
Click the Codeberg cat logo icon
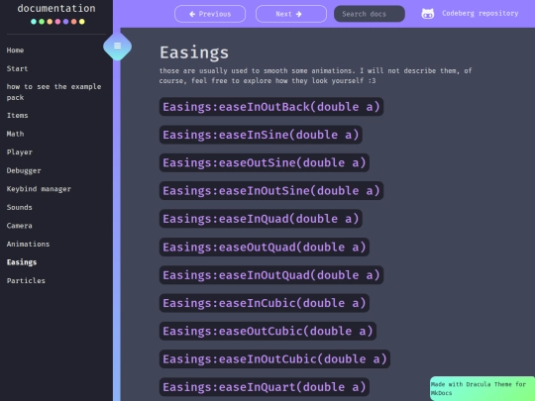428,14
